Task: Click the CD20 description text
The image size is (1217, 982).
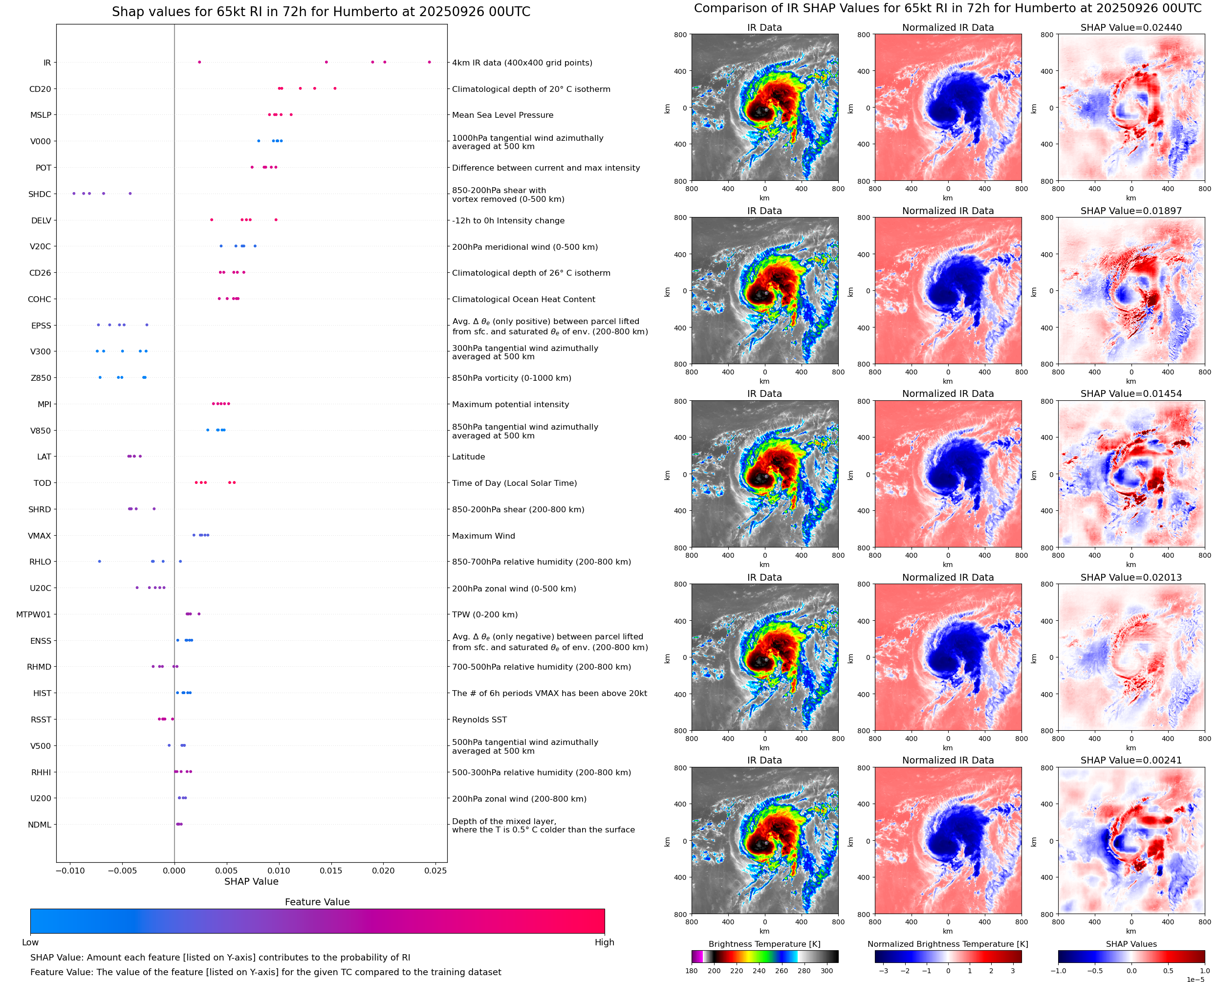Action: click(531, 89)
